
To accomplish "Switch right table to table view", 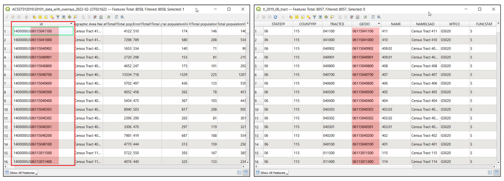I will [496, 173].
